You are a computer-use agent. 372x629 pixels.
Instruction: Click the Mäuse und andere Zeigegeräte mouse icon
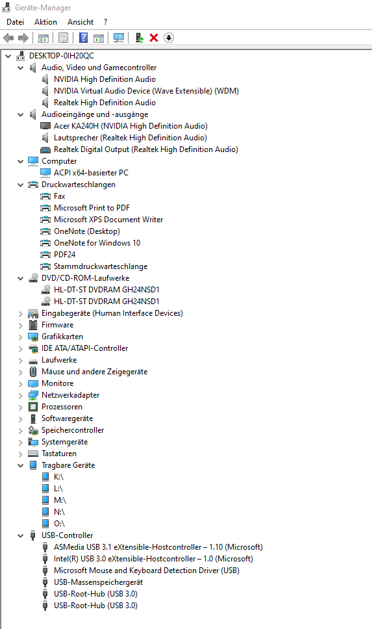click(x=33, y=372)
